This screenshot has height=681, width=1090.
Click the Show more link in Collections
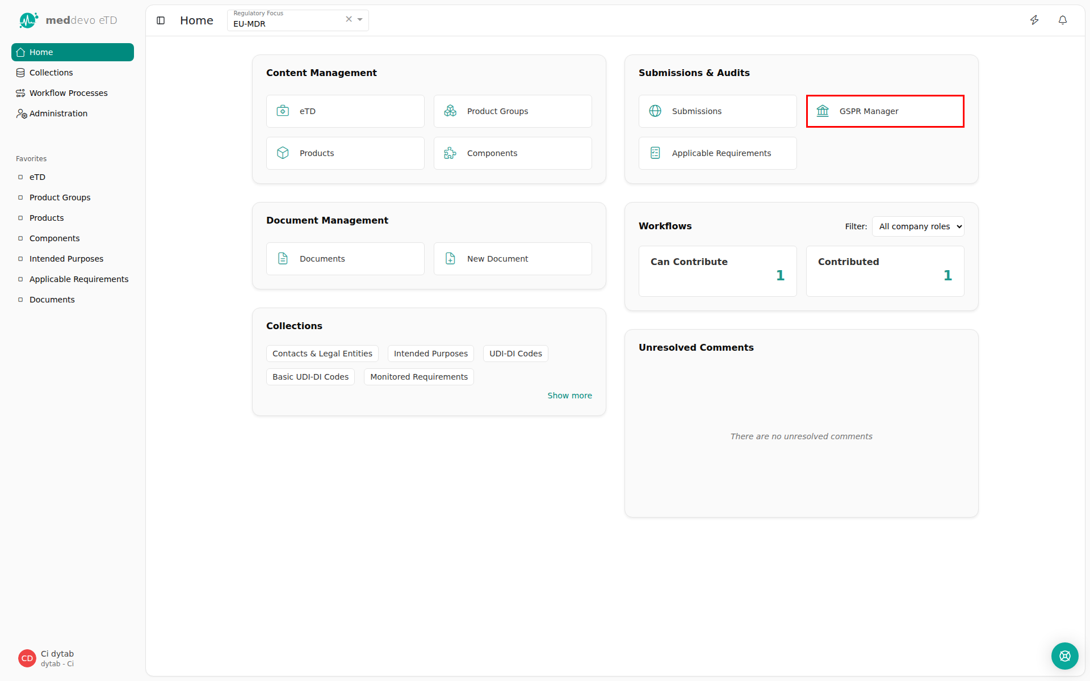pos(569,396)
